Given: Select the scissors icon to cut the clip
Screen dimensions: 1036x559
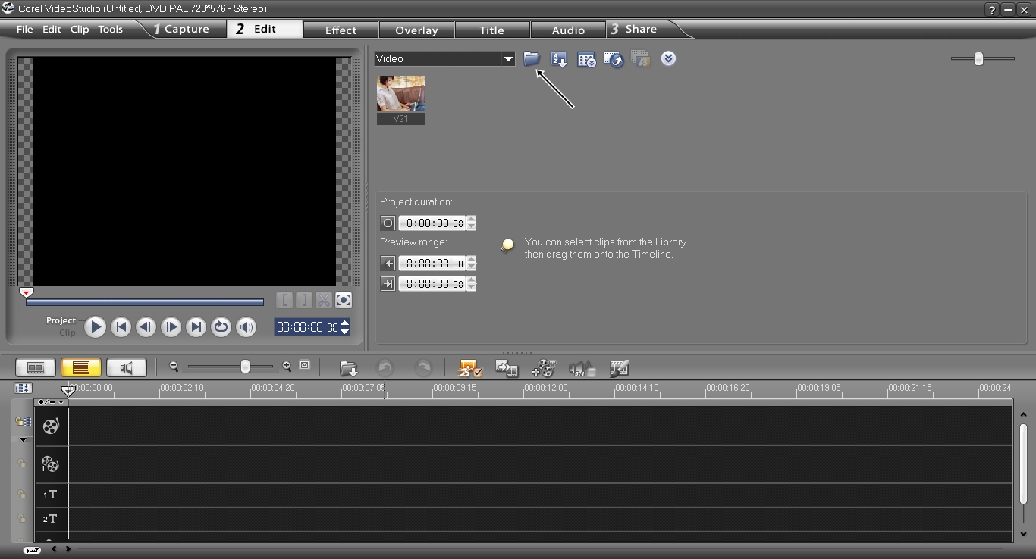Looking at the screenshot, I should (x=322, y=300).
